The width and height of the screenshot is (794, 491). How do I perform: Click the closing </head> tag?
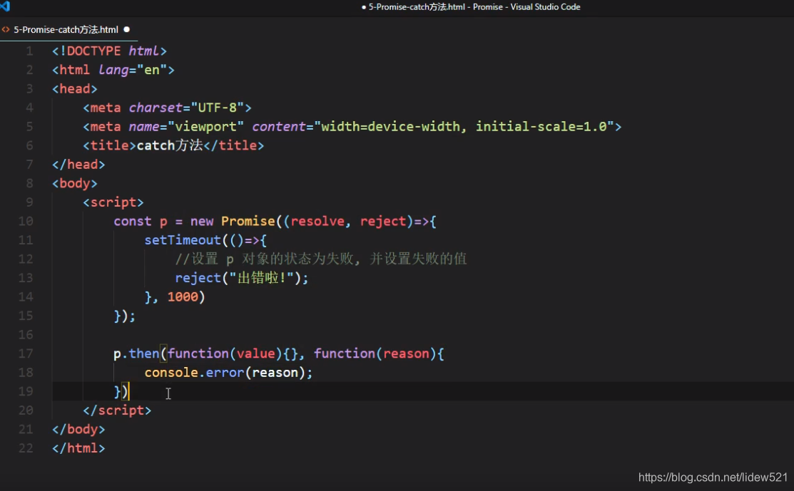78,165
